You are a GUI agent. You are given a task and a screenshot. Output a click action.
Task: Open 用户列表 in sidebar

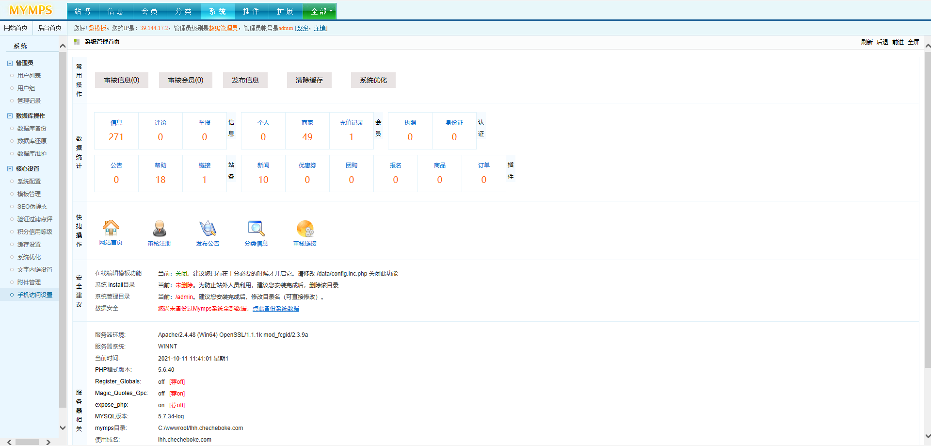pos(29,76)
